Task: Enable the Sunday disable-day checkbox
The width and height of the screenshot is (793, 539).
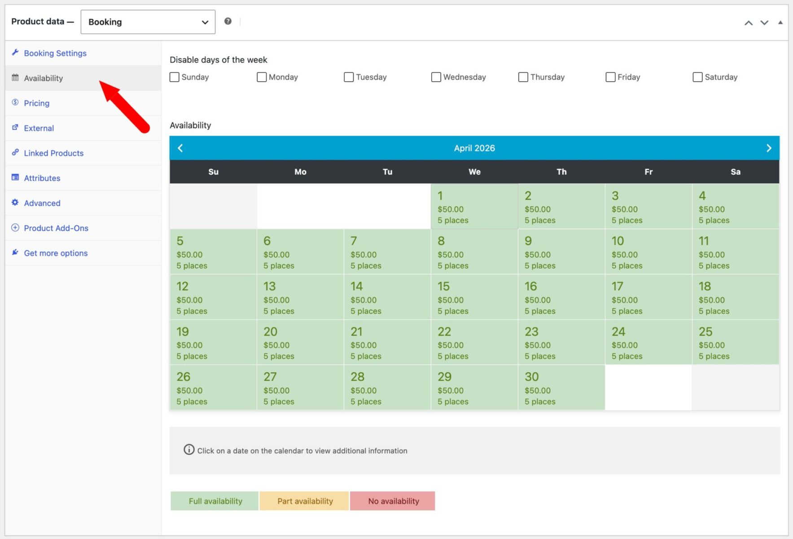Action: point(174,77)
